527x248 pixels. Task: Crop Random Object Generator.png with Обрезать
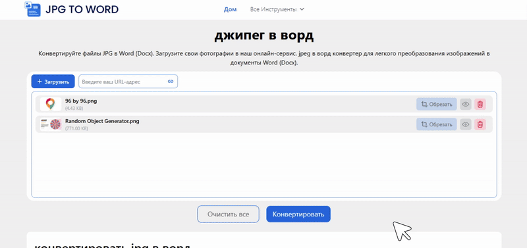click(x=437, y=124)
